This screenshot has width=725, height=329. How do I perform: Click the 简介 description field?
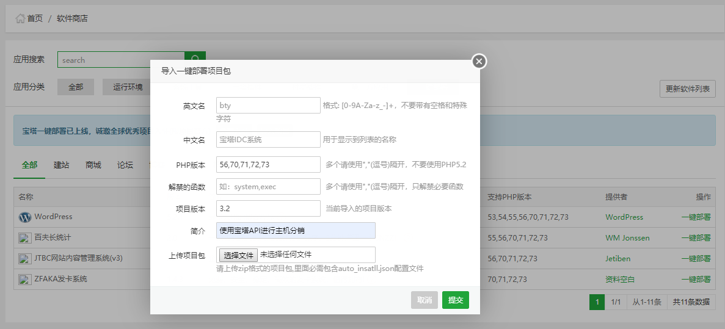296,231
